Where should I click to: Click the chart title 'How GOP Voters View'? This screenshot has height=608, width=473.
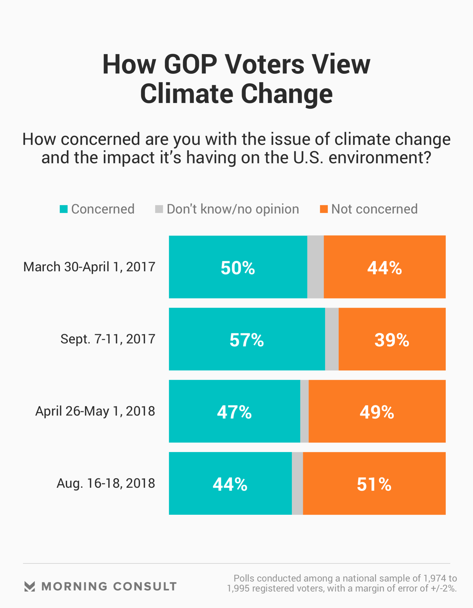(236, 64)
